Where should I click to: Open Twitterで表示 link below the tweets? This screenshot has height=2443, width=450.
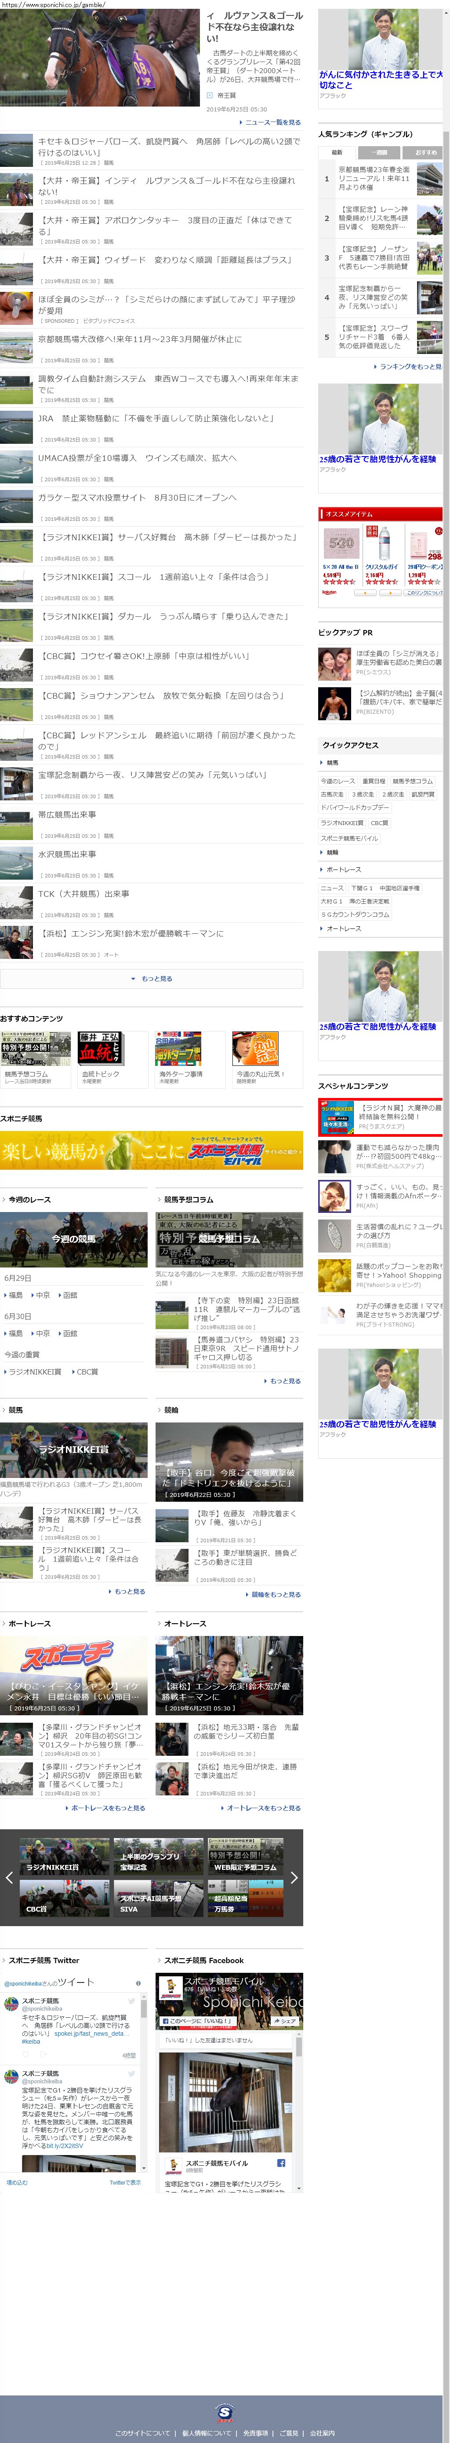pyautogui.click(x=125, y=2182)
